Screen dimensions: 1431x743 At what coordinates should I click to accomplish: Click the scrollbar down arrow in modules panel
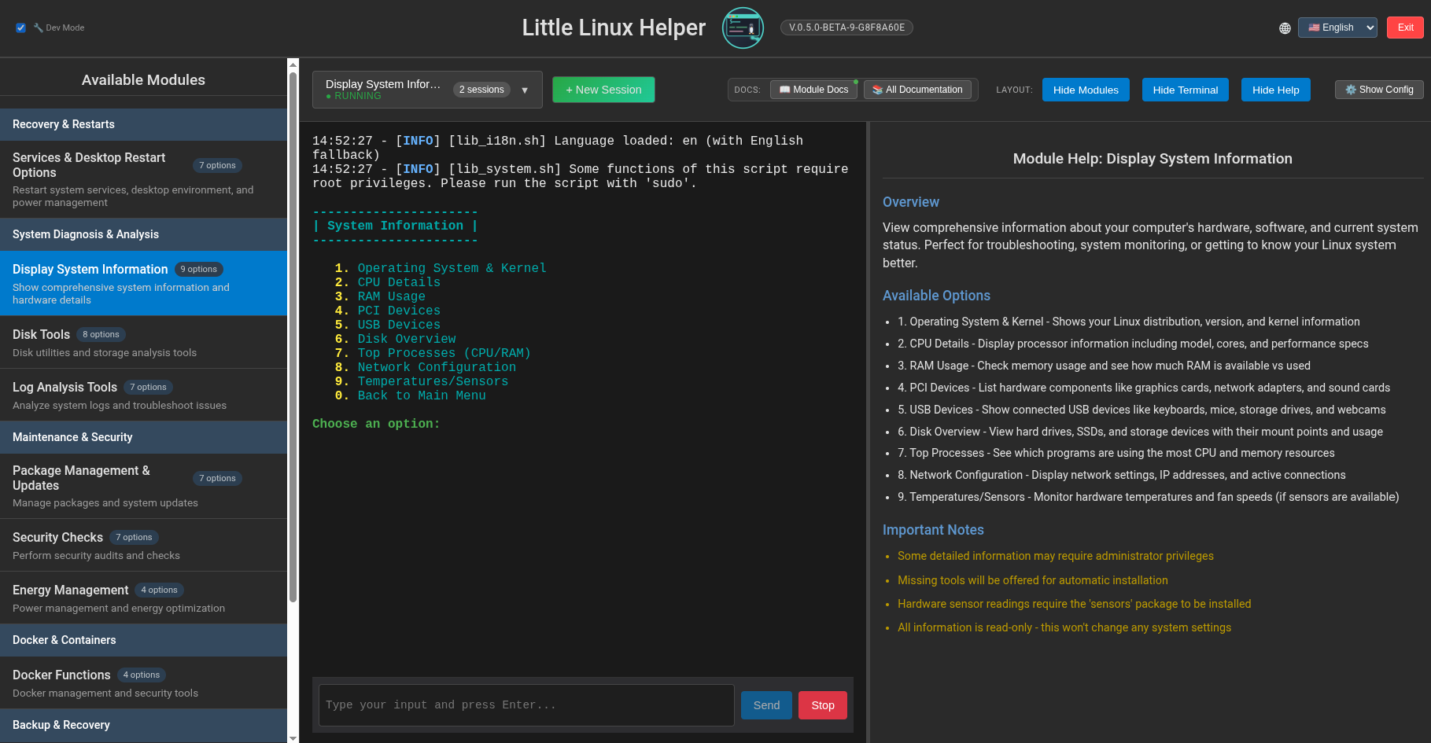pos(293,737)
